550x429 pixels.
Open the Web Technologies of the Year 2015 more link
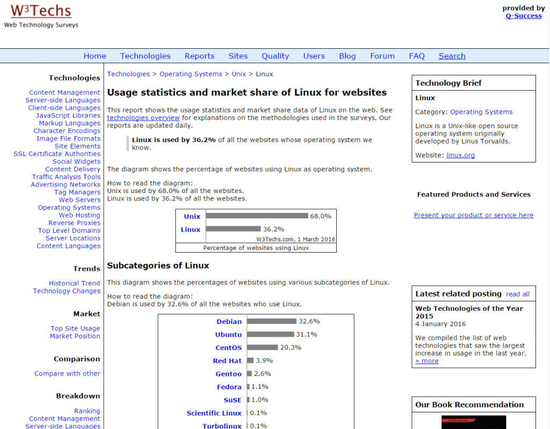(x=426, y=360)
